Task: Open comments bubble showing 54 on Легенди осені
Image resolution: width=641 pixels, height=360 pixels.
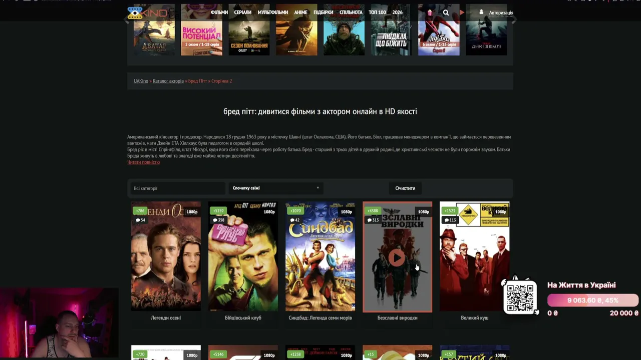Action: click(140, 220)
